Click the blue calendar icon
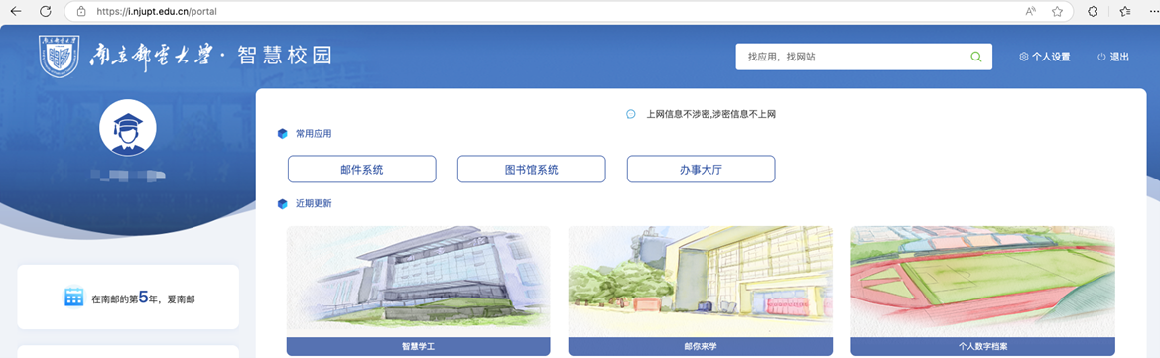 tap(74, 298)
